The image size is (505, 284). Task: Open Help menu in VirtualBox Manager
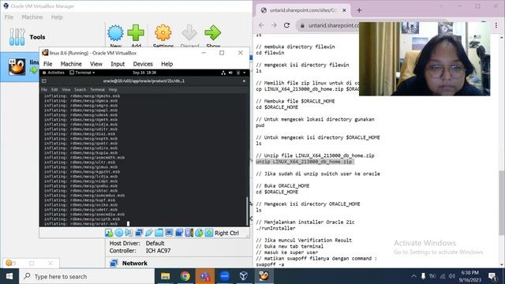(x=57, y=17)
